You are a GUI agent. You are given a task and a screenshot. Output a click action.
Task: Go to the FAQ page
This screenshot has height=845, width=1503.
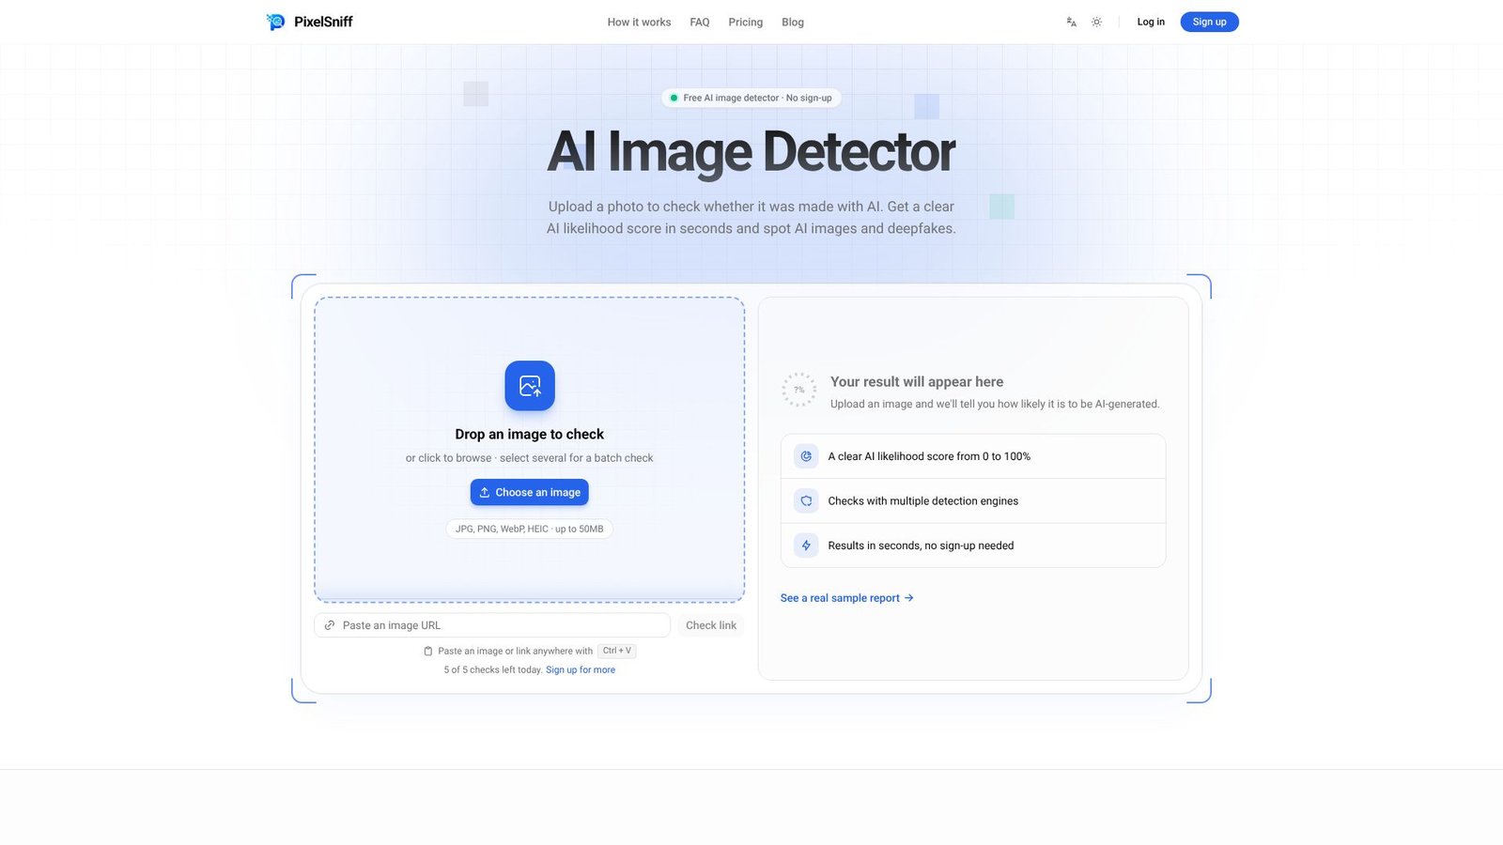pyautogui.click(x=700, y=22)
